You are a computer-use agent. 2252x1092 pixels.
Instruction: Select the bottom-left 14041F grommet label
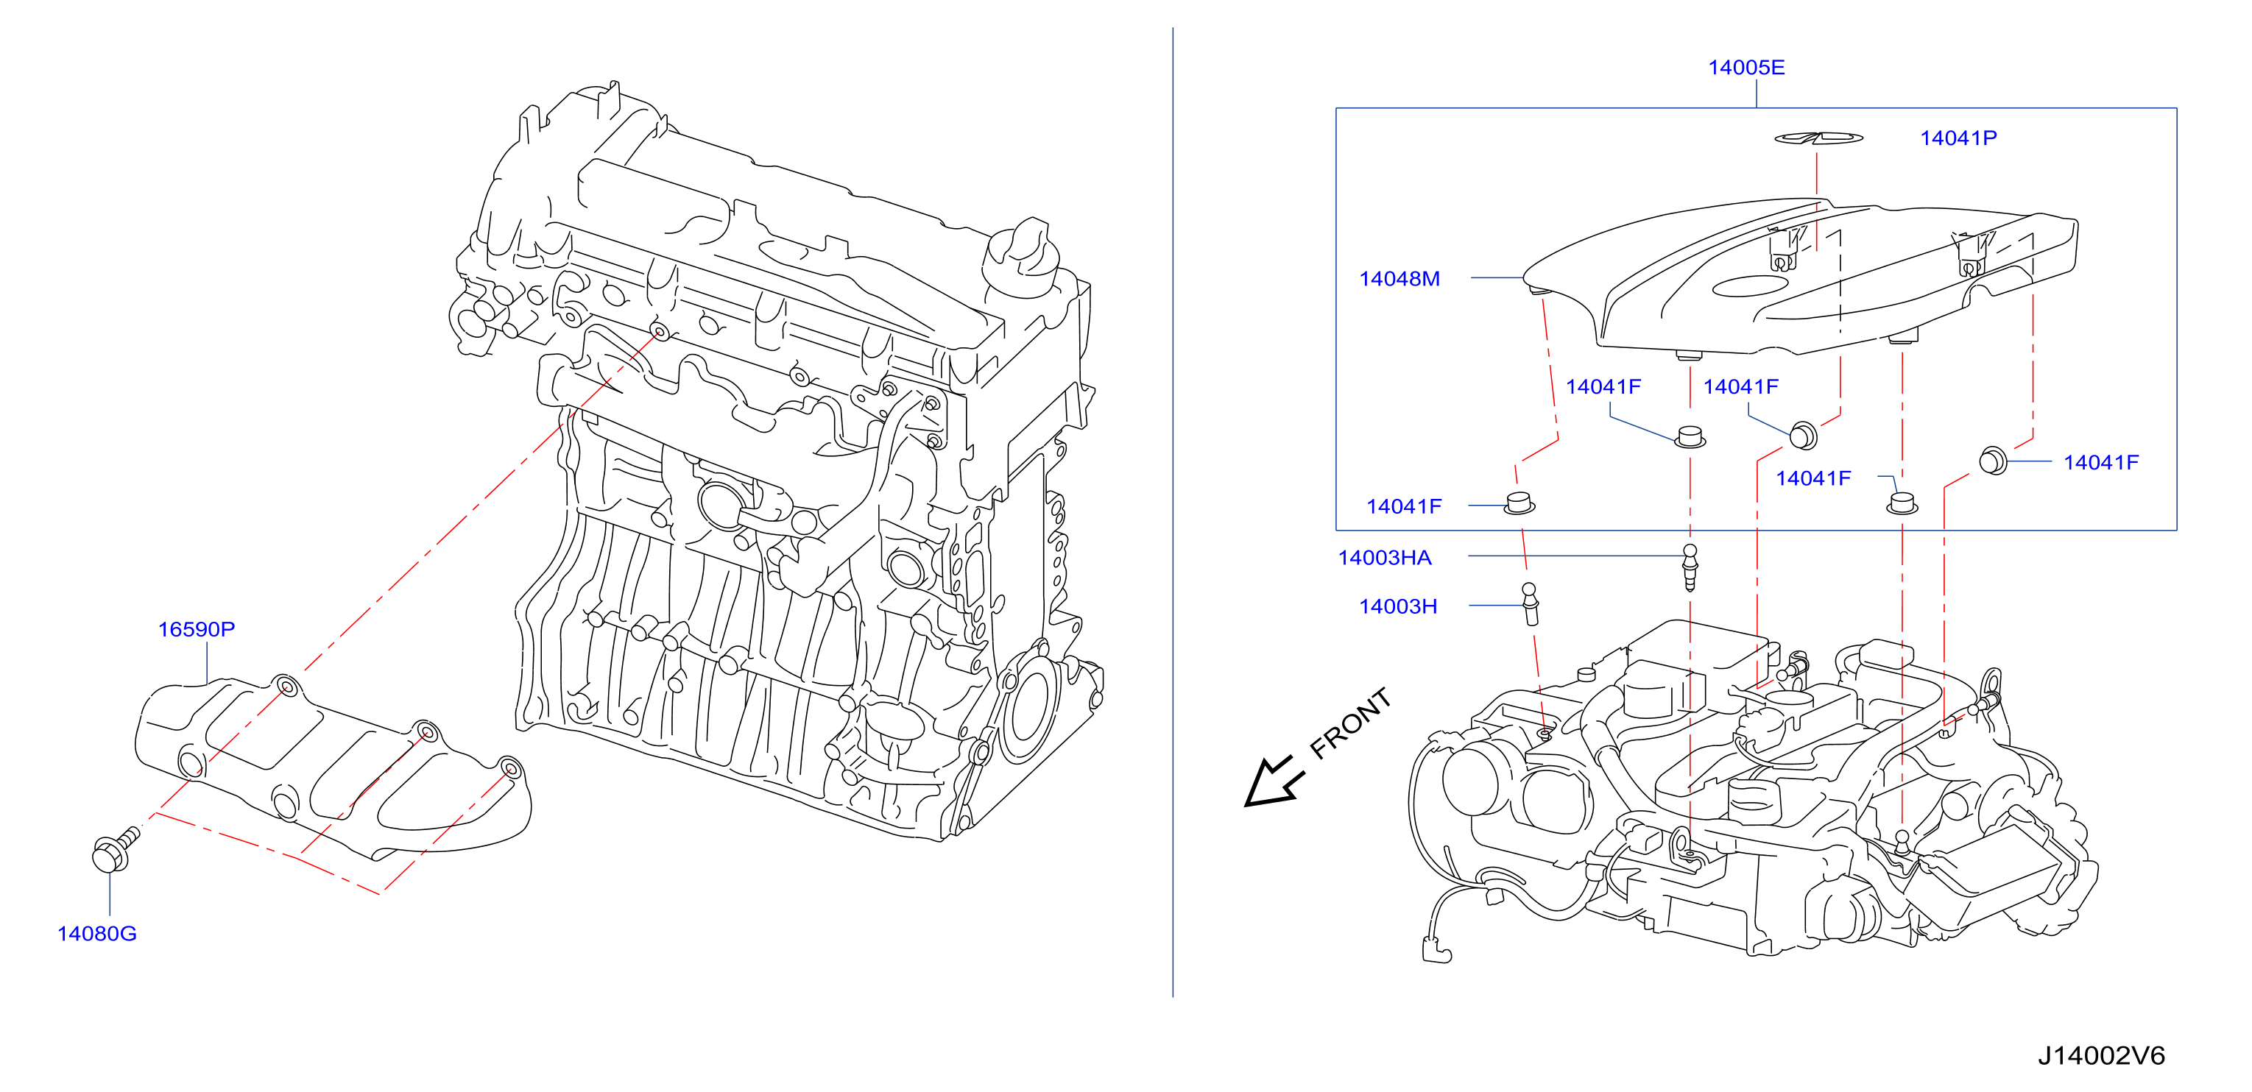[x=1403, y=507]
